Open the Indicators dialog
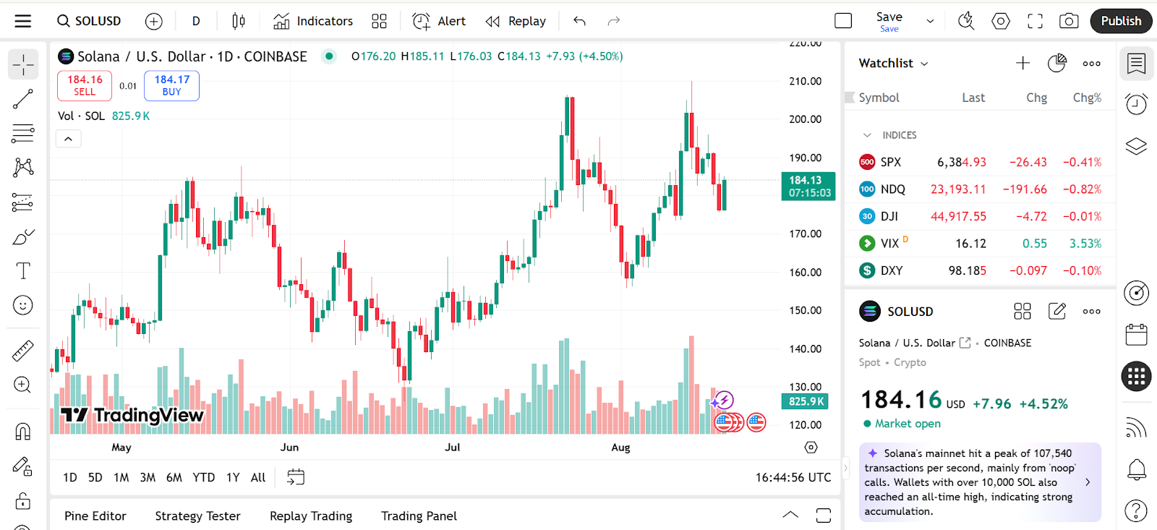This screenshot has width=1157, height=530. coord(313,21)
